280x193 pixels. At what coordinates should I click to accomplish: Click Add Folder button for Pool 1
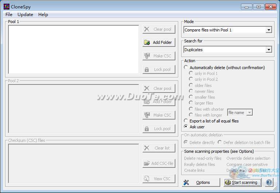point(159,42)
